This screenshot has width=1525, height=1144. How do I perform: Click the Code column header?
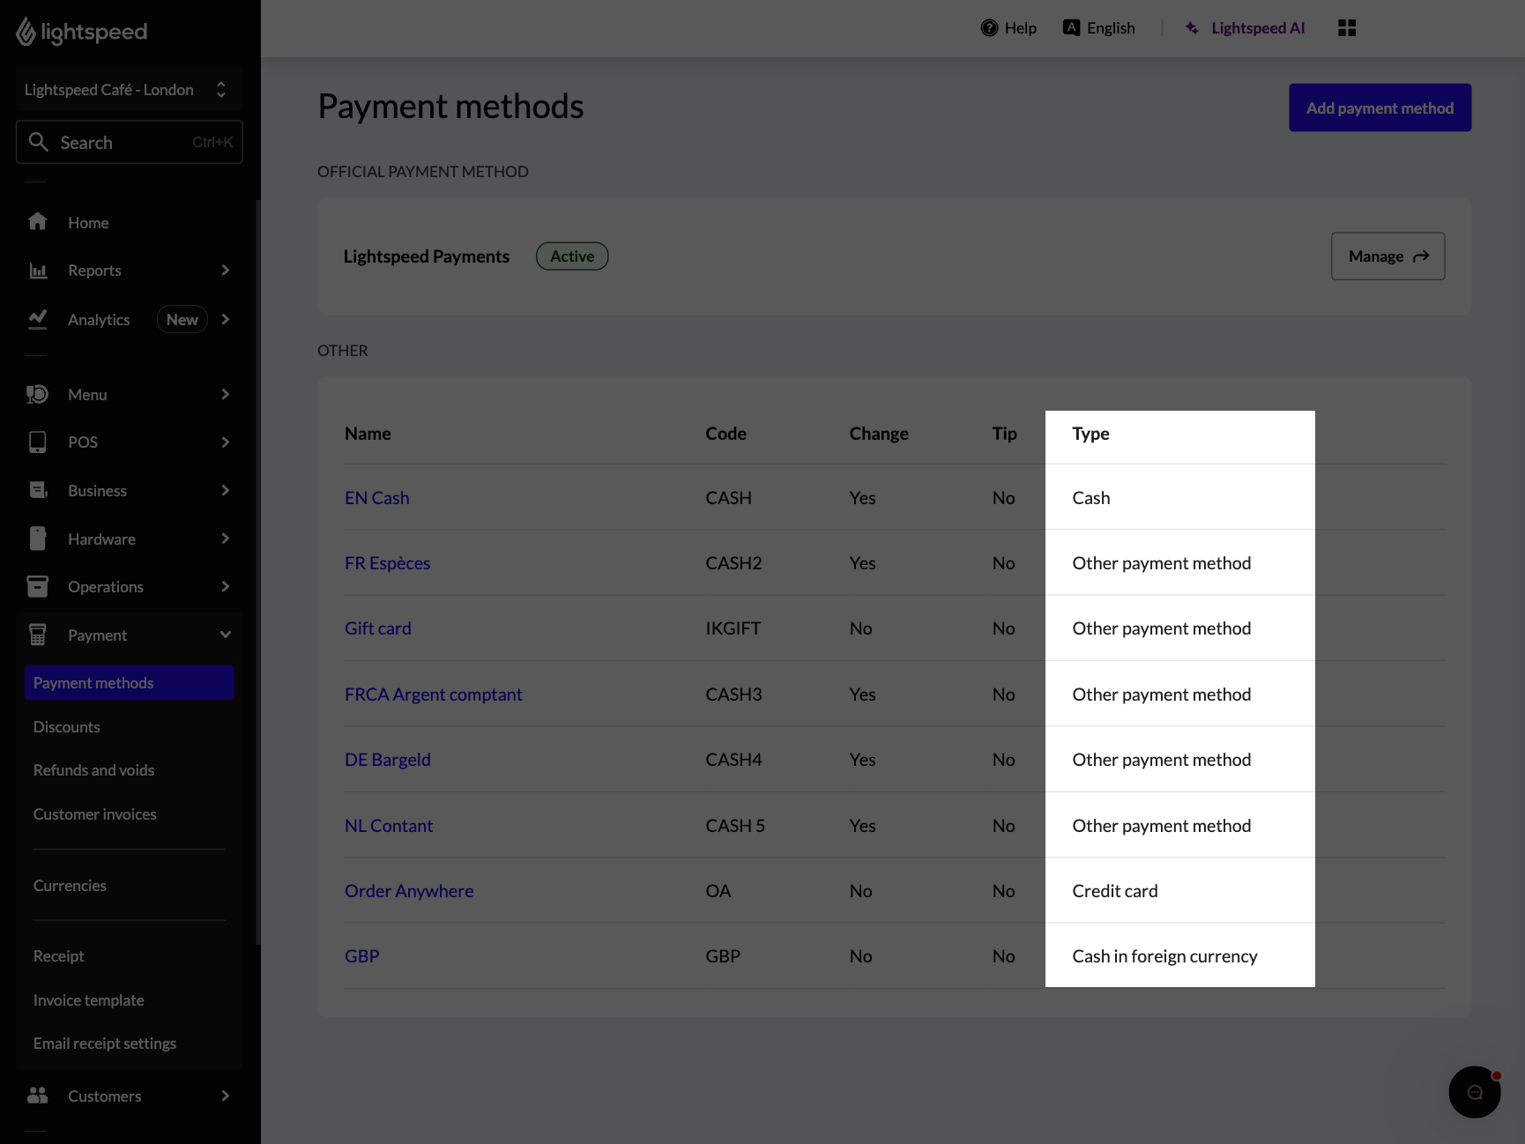725,434
